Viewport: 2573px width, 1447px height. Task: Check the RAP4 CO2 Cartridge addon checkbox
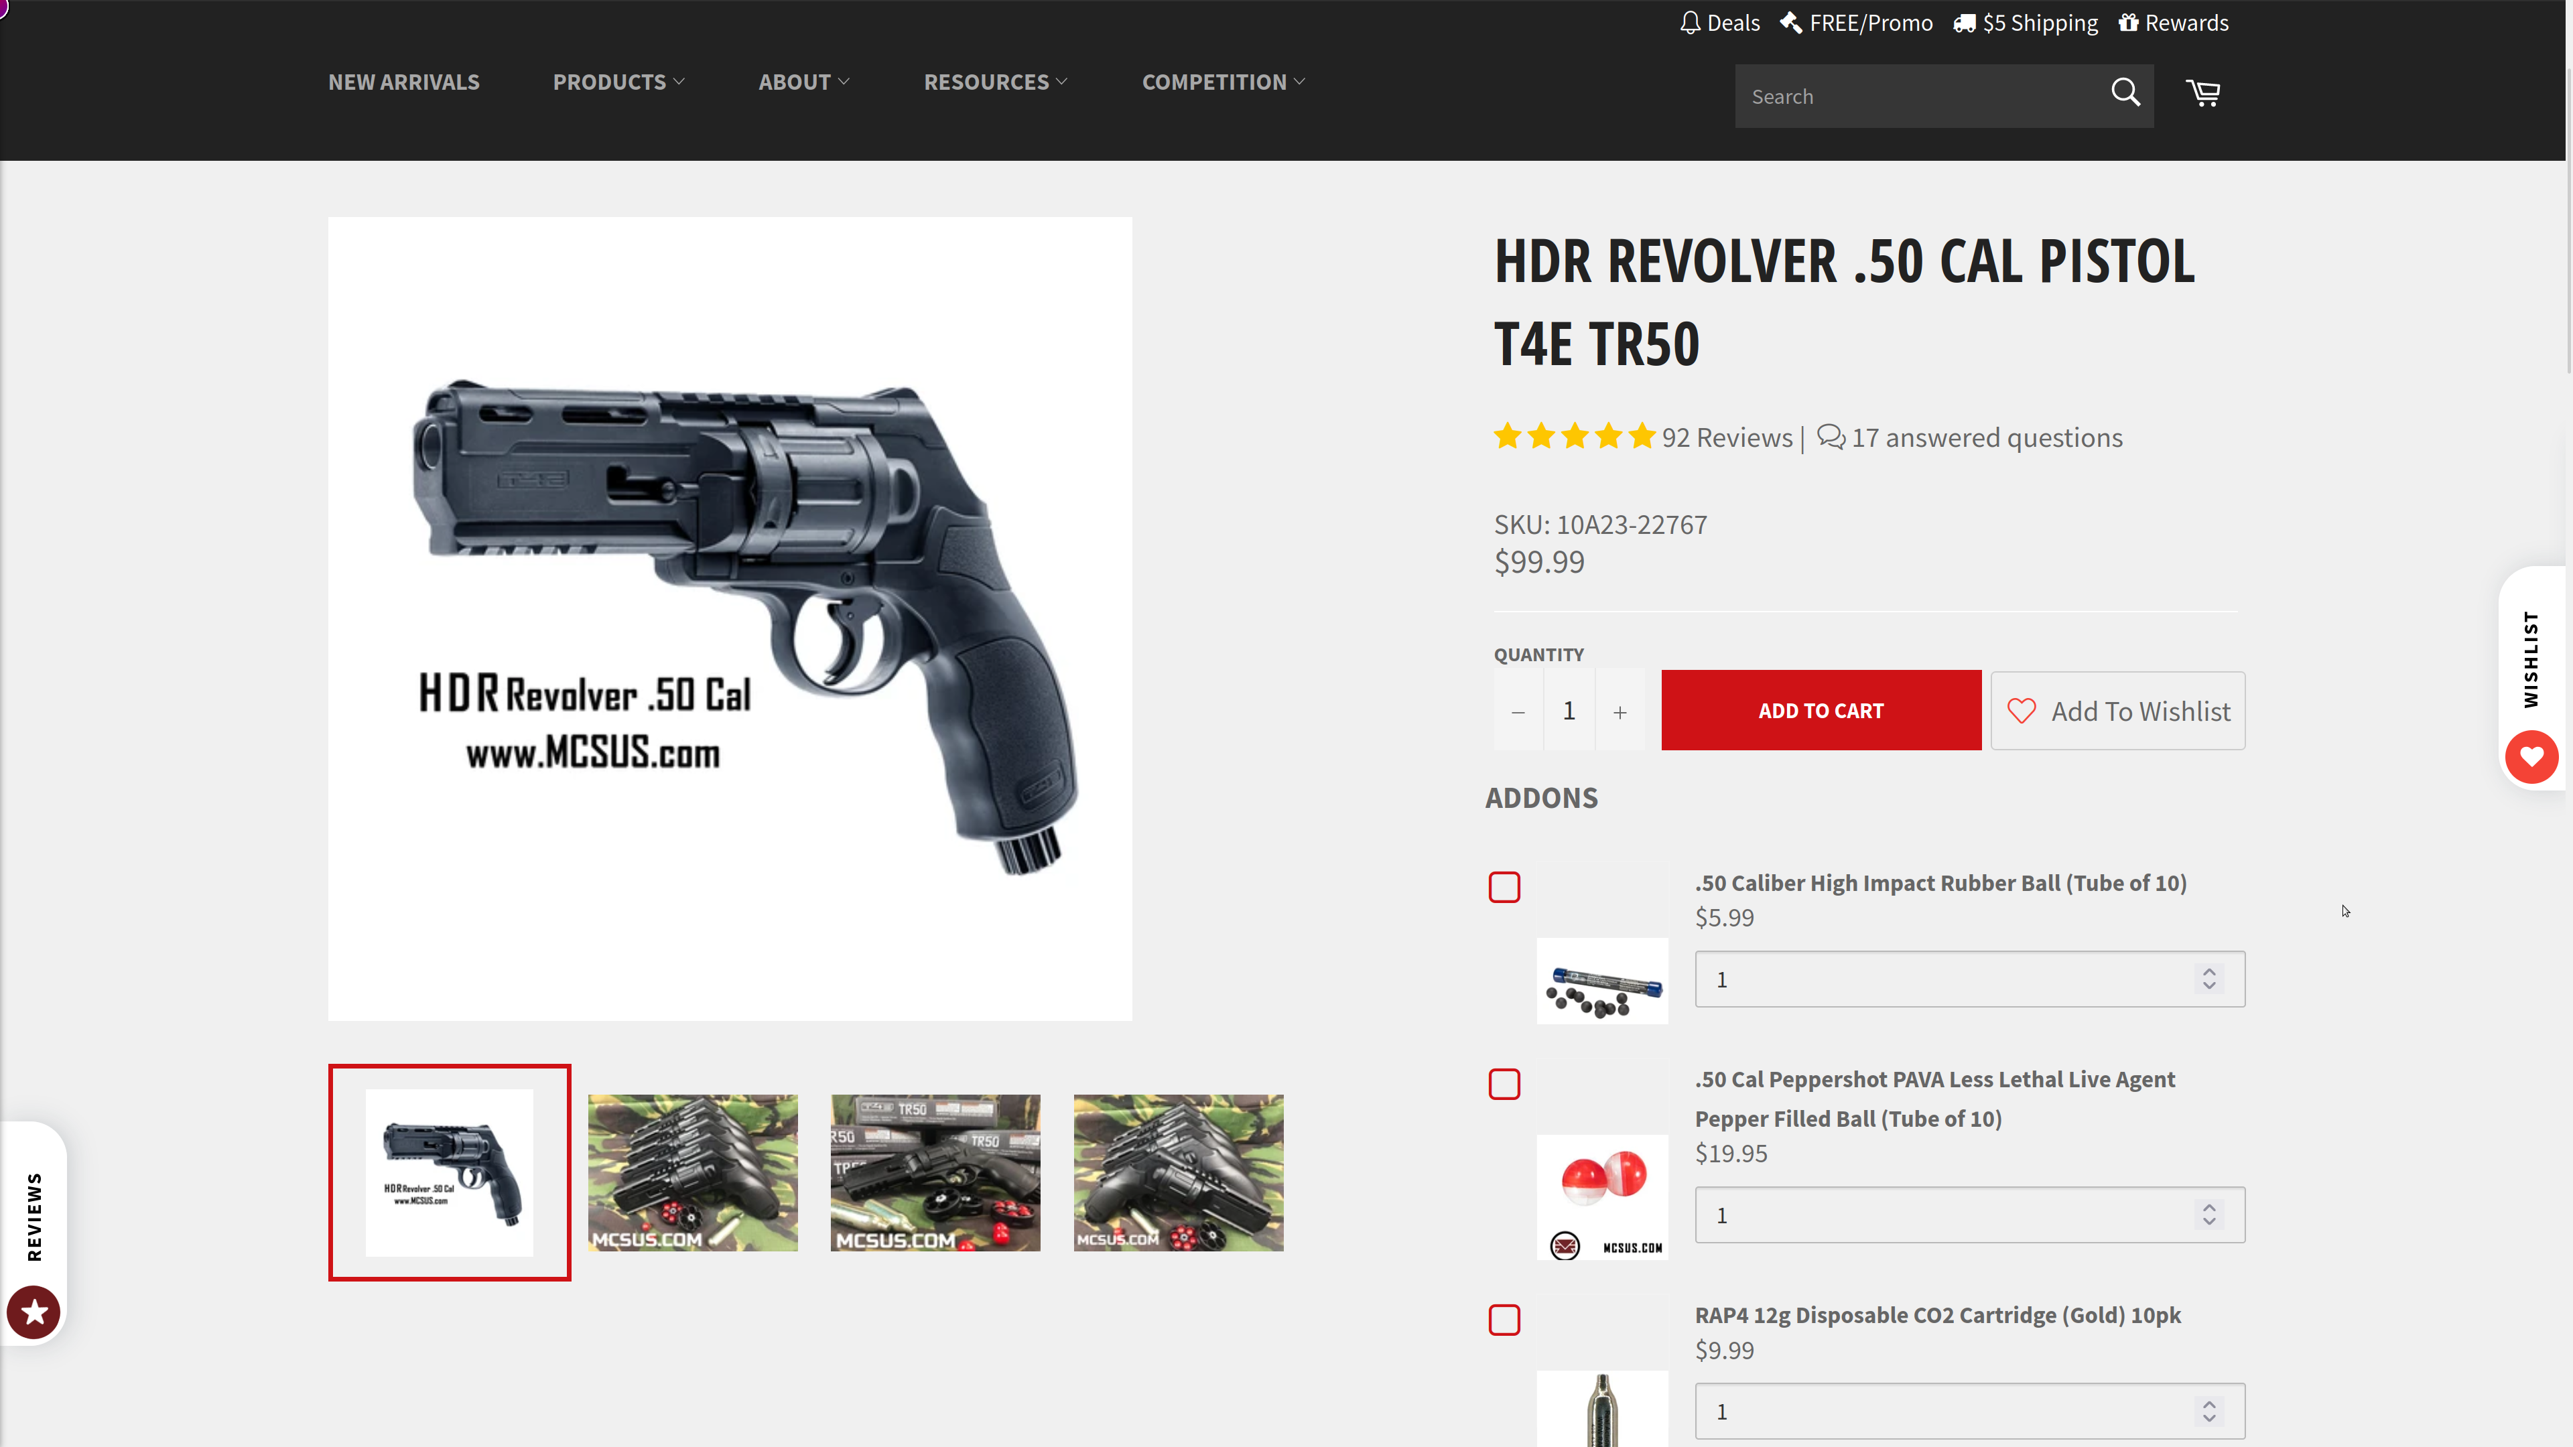(x=1504, y=1320)
